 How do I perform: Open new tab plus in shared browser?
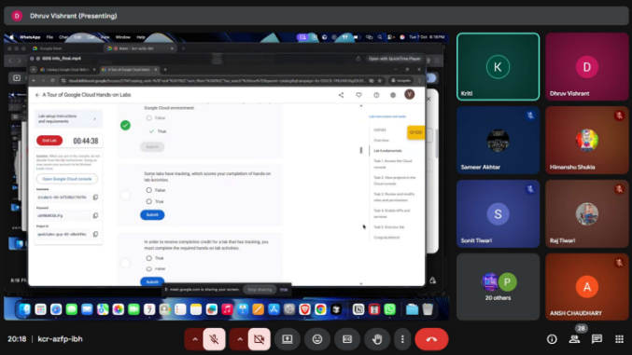[x=165, y=70]
